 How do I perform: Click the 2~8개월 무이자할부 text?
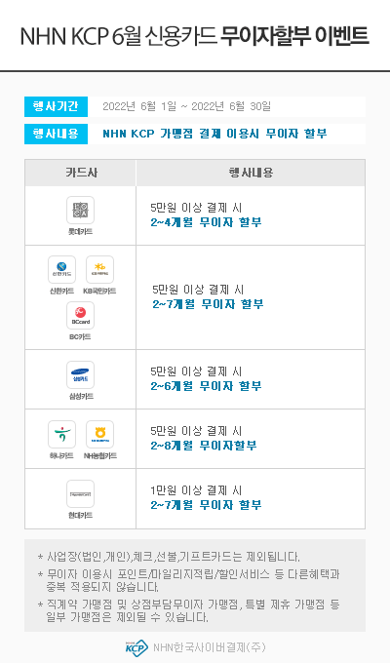pos(204,446)
